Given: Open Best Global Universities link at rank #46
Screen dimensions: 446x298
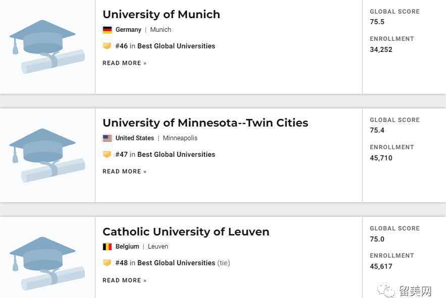Looking at the screenshot, I should 176,46.
